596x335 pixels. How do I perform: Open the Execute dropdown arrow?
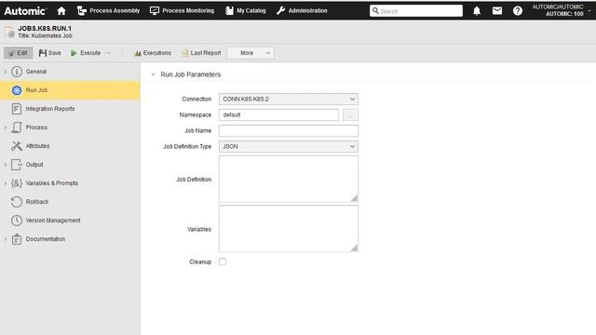coord(109,53)
